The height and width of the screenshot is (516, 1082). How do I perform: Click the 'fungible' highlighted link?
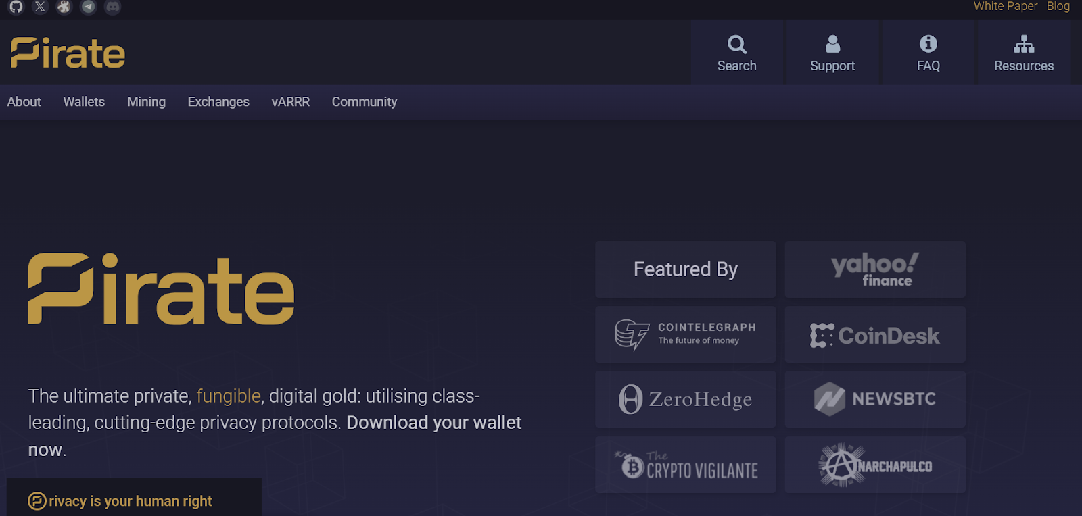click(229, 396)
